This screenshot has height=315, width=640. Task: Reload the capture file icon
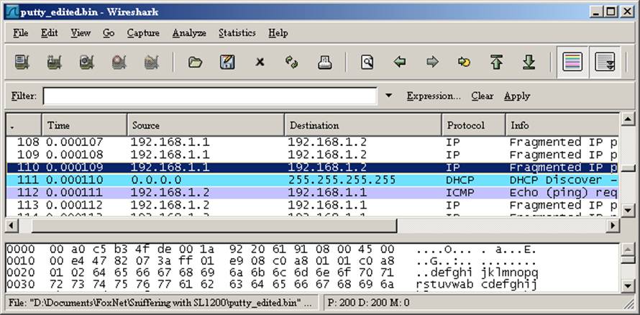click(291, 63)
